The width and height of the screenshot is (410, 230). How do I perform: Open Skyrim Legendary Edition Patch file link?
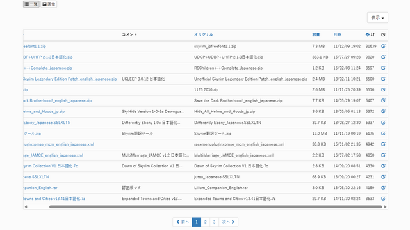pos(70,79)
